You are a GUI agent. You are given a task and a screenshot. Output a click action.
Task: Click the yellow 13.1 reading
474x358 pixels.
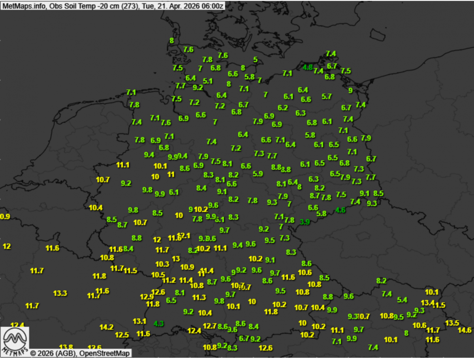(139, 321)
